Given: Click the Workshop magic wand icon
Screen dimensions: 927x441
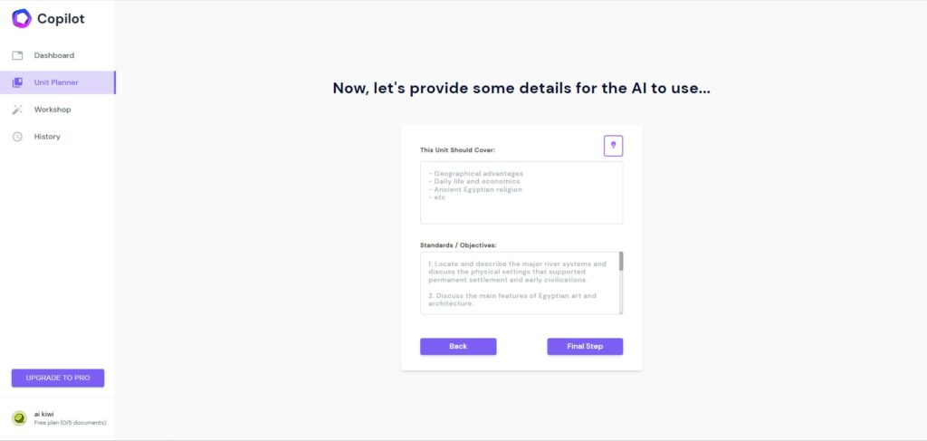Looking at the screenshot, I should [17, 110].
